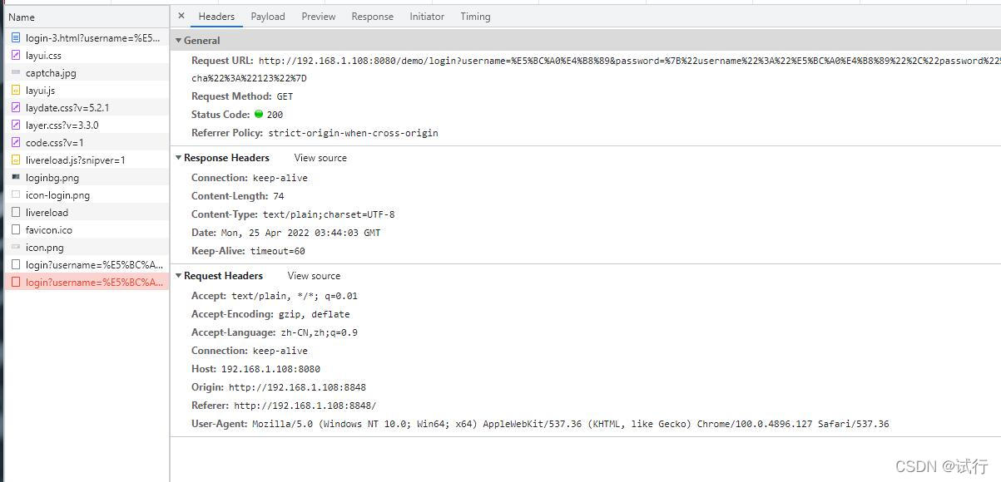This screenshot has width=1001, height=482.
Task: Collapse the Response Headers section
Action: pyautogui.click(x=178, y=158)
